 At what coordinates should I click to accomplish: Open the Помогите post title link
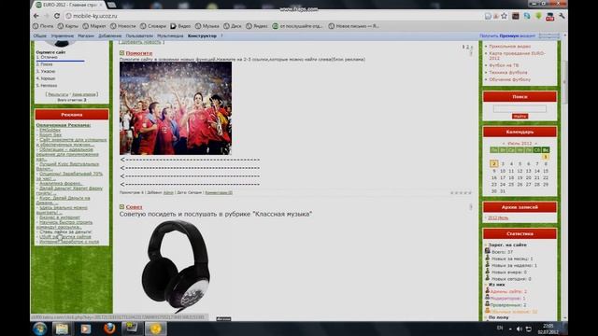139,53
